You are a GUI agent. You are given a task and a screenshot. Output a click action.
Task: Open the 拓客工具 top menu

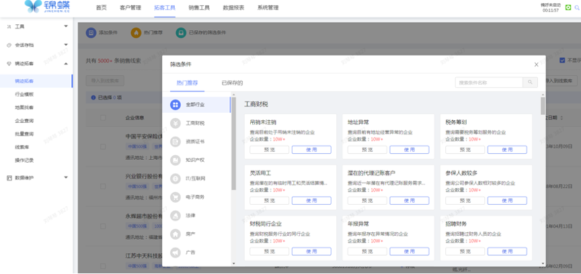pos(165,8)
